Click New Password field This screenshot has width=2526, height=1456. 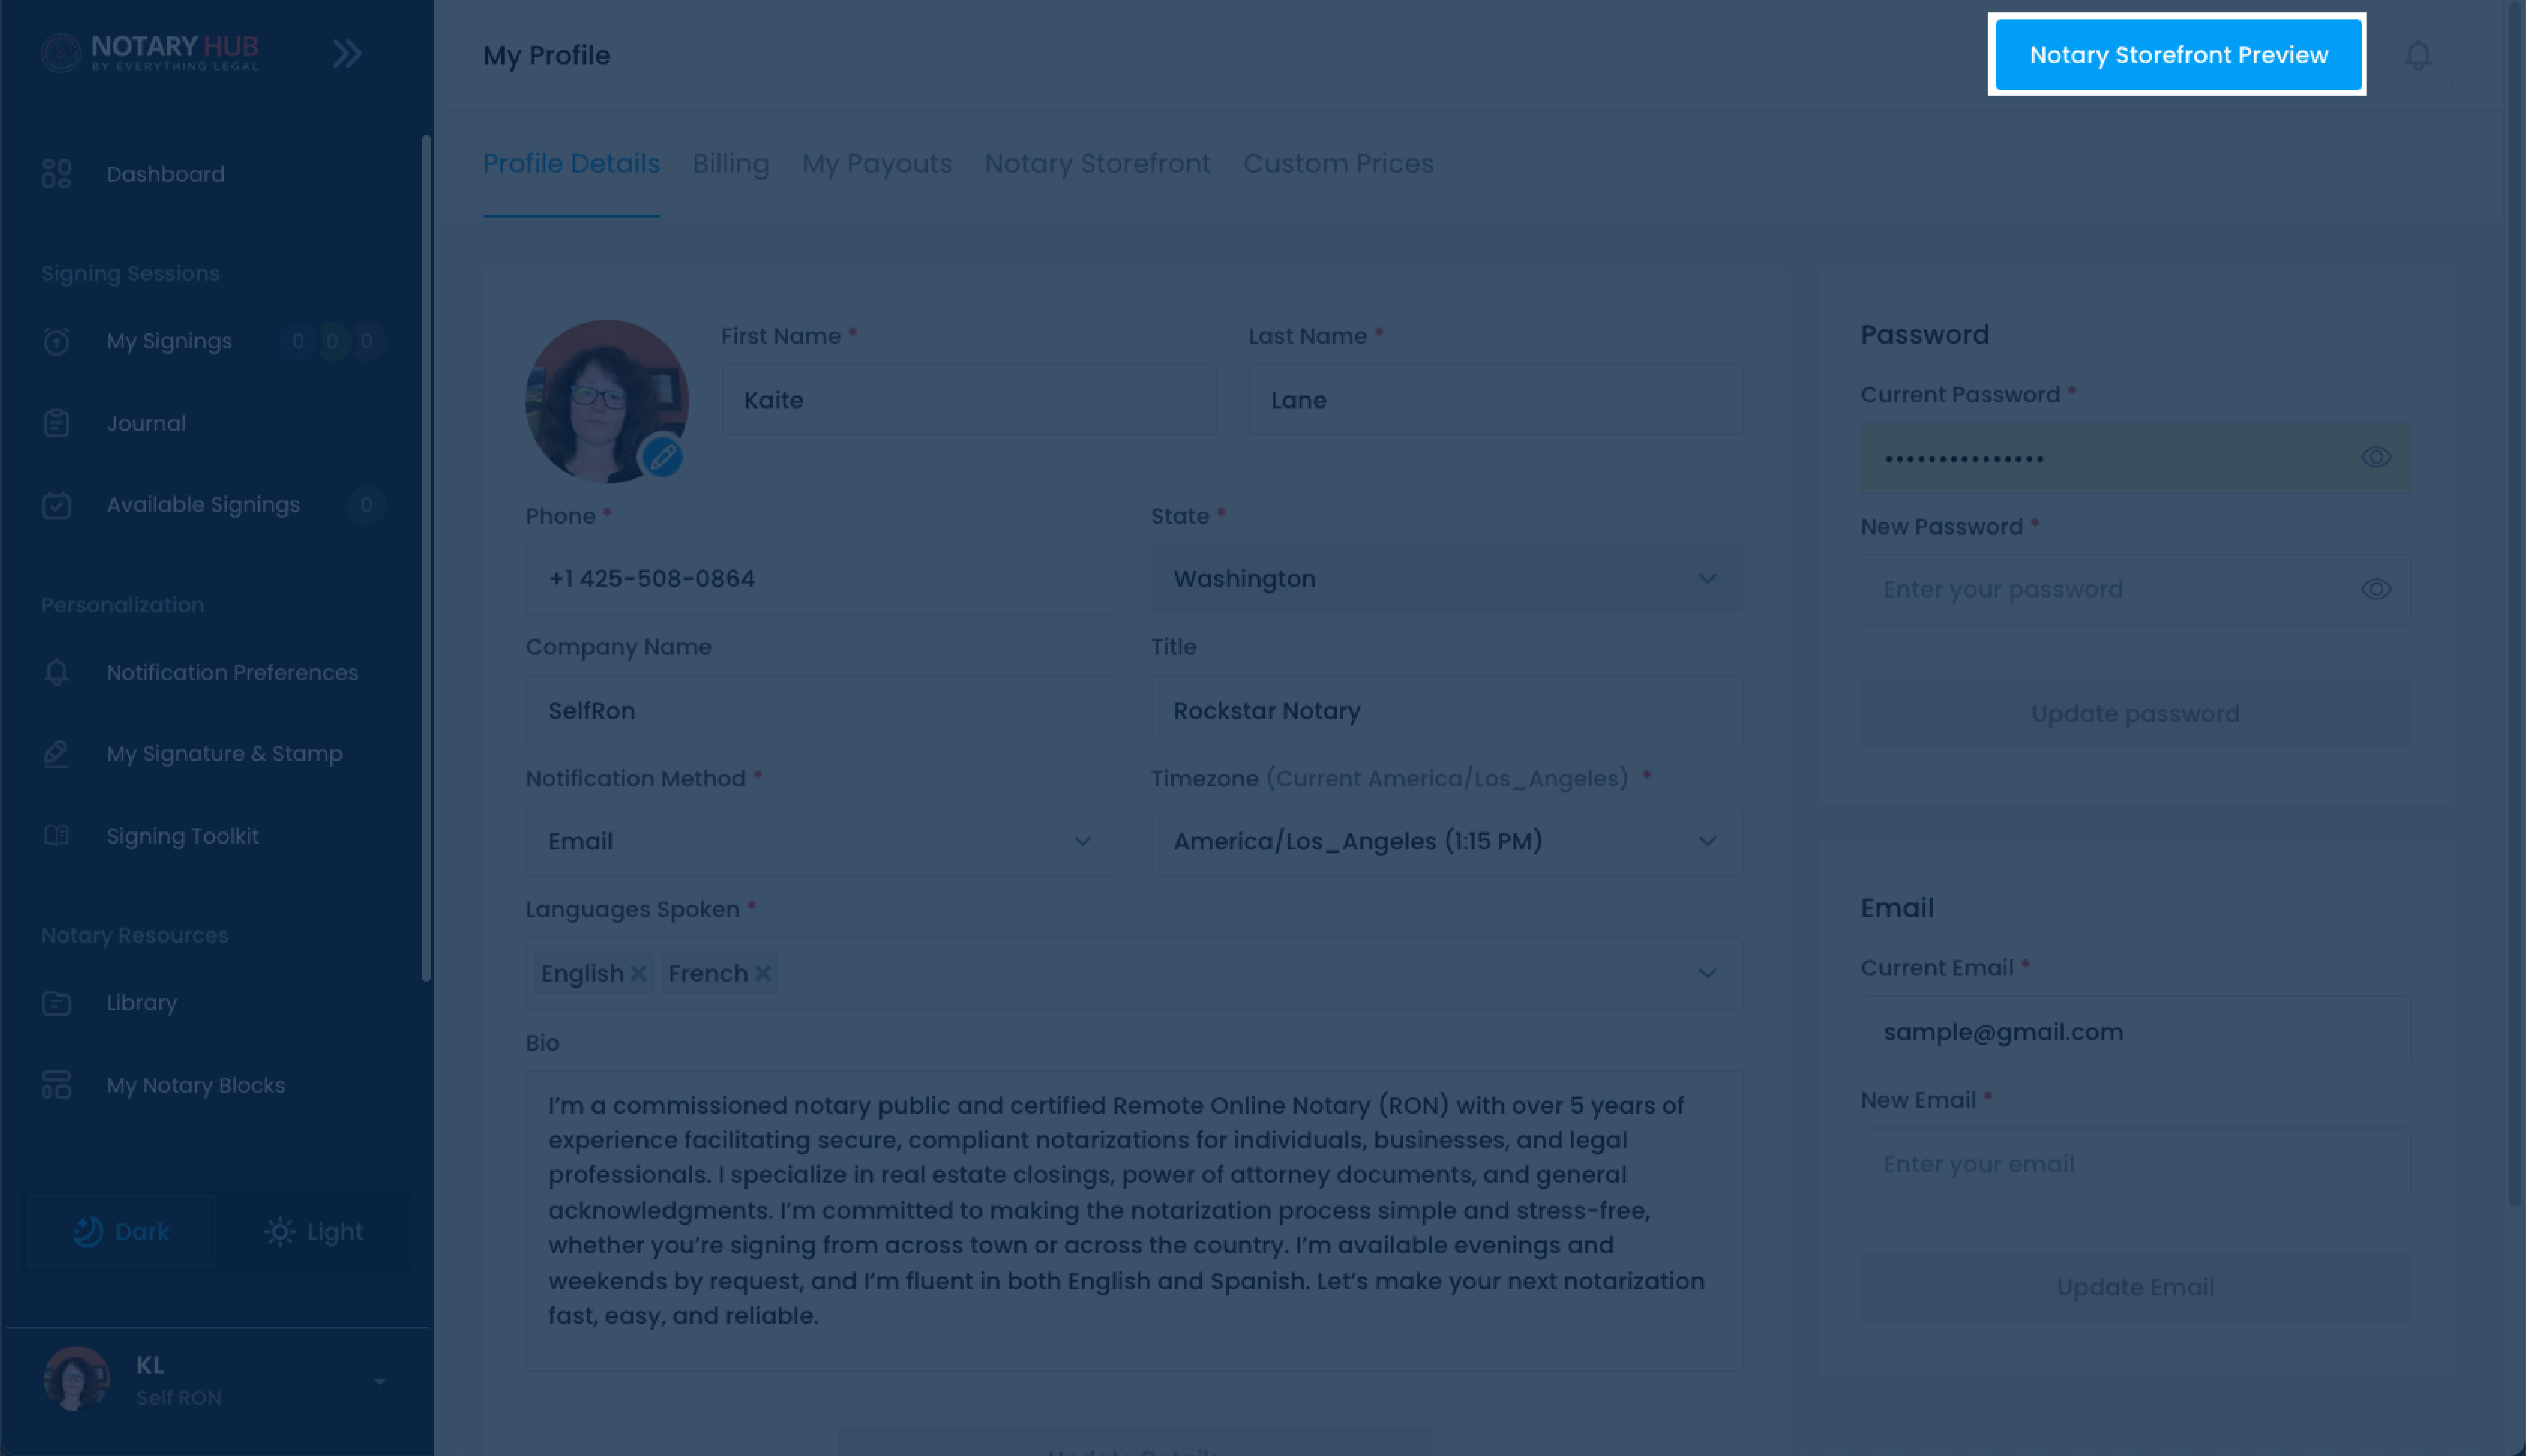pyautogui.click(x=2135, y=590)
